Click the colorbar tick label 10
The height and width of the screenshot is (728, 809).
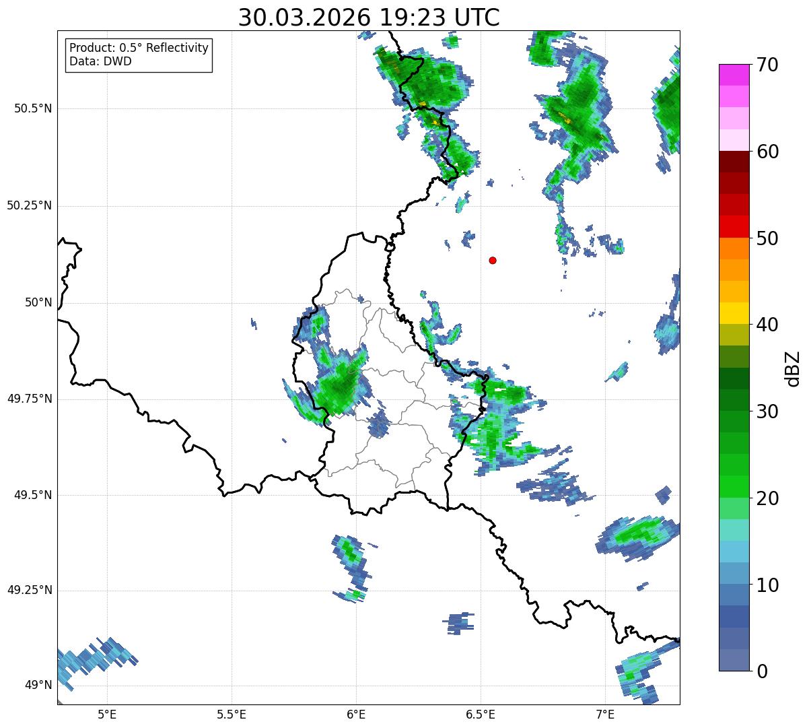point(767,585)
